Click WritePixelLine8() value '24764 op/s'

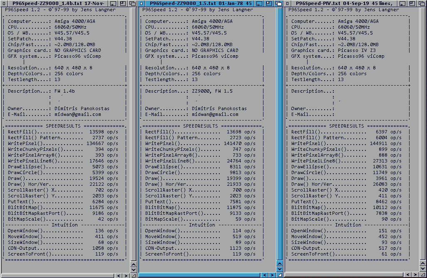click(x=241, y=161)
